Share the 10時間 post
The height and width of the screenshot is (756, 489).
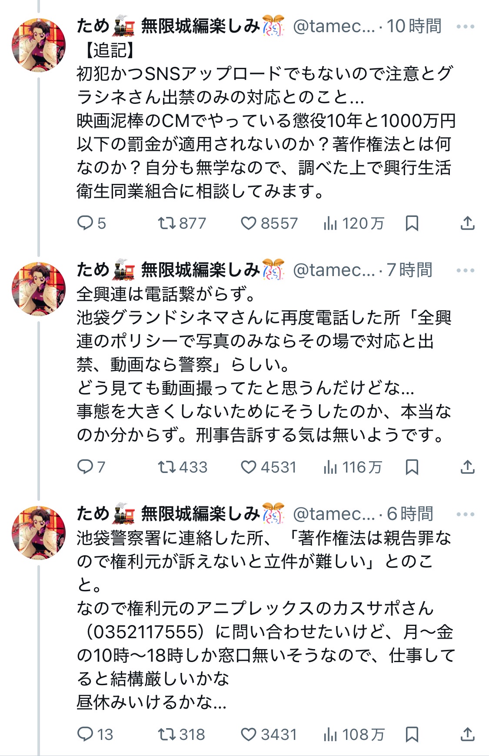click(x=467, y=223)
